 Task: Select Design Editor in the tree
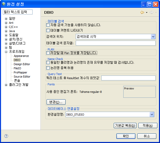click(22, 64)
